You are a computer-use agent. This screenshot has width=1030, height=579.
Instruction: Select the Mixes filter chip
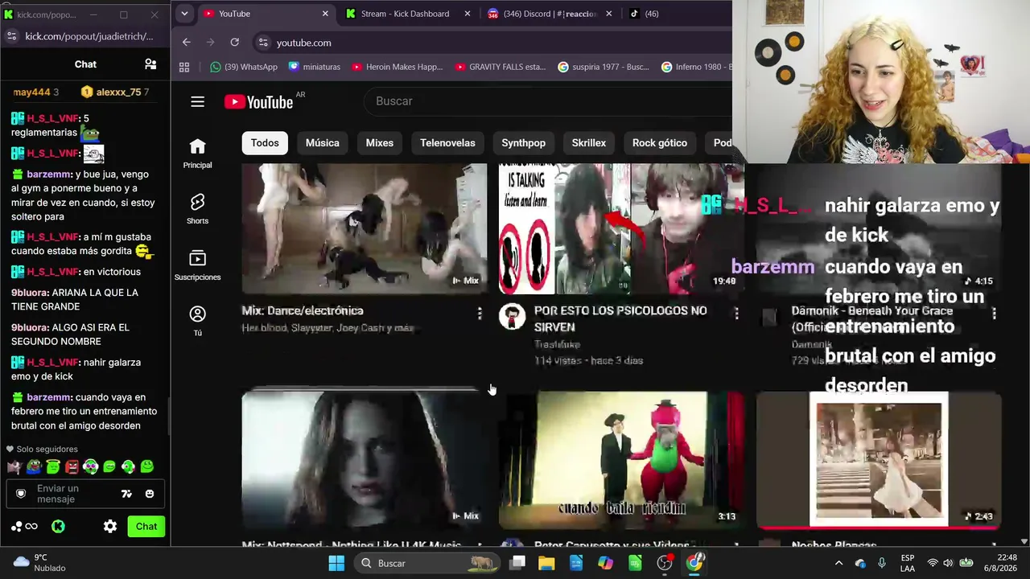click(380, 143)
